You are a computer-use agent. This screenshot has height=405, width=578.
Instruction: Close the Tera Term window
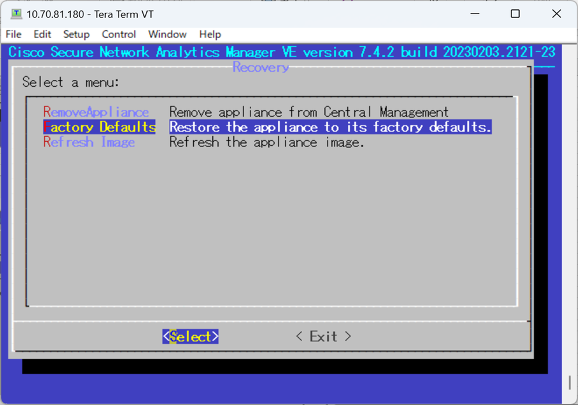pos(557,14)
